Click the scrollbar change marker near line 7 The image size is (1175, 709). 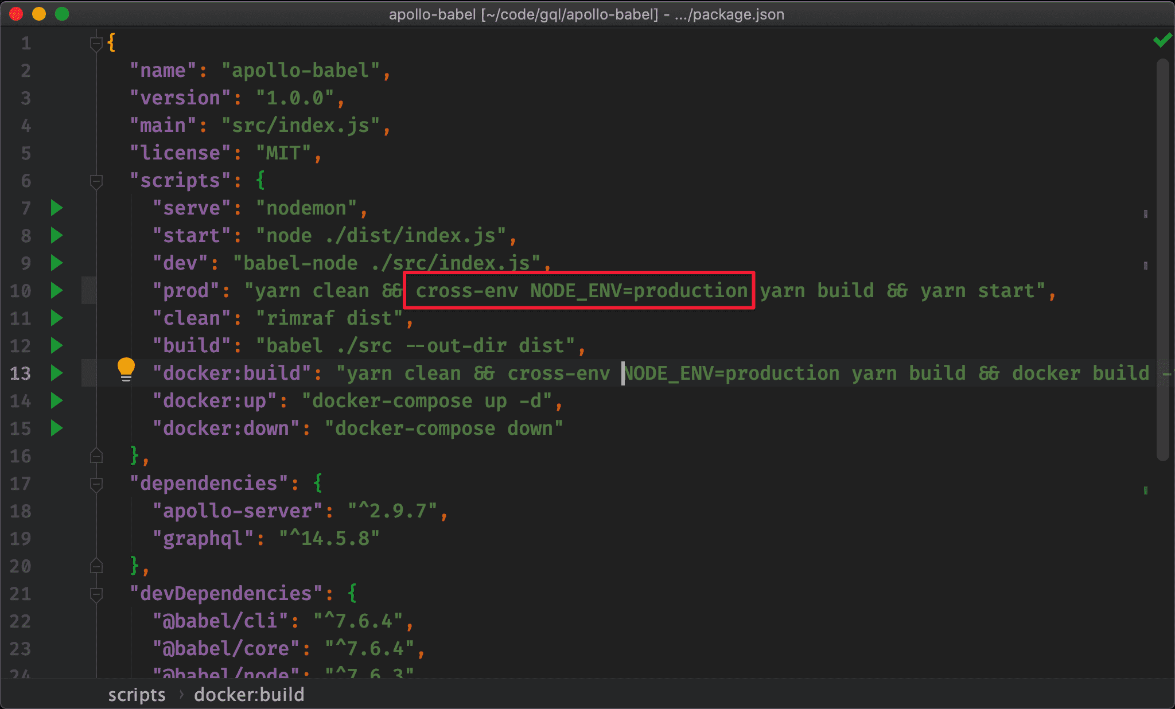(1146, 214)
